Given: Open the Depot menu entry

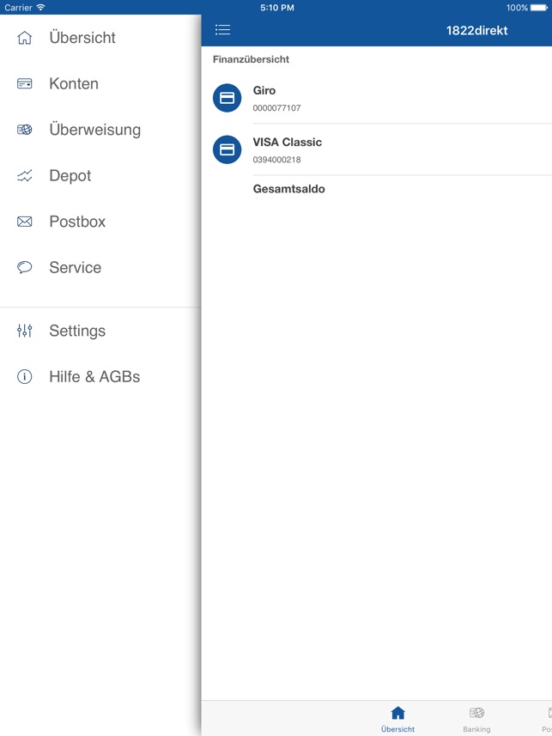Looking at the screenshot, I should pos(70,176).
